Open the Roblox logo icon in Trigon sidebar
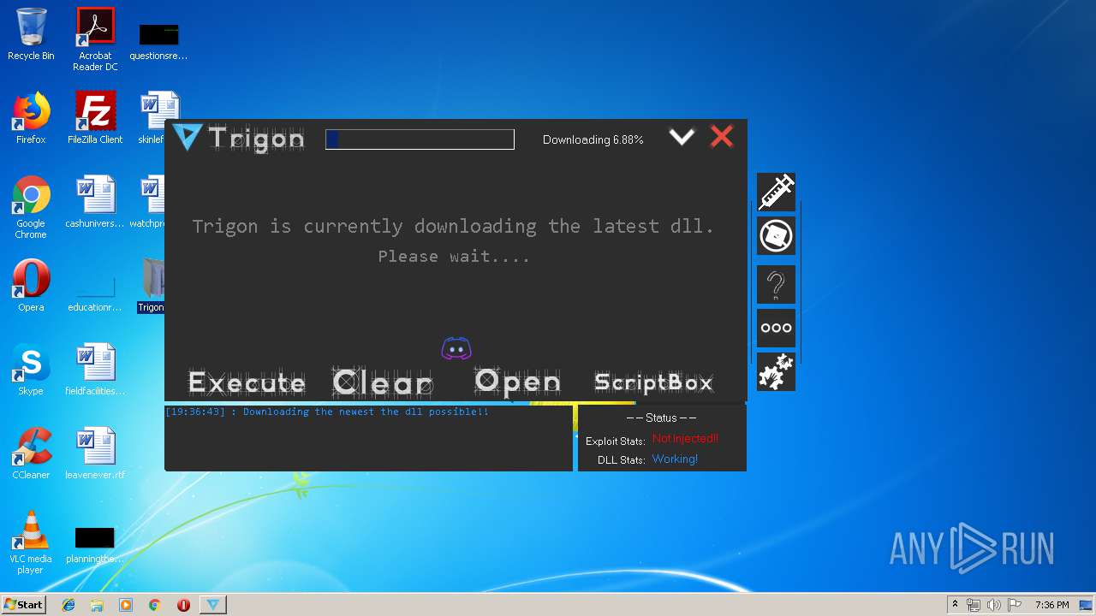Screen dimensions: 1096x616 pyautogui.click(x=776, y=236)
